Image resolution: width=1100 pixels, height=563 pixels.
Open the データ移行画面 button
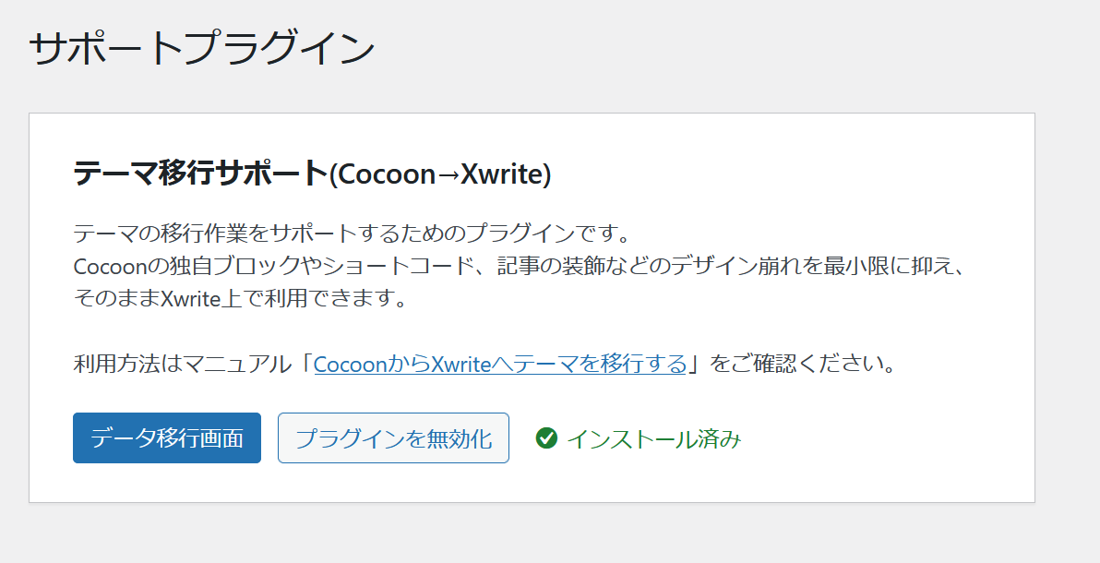tap(167, 438)
